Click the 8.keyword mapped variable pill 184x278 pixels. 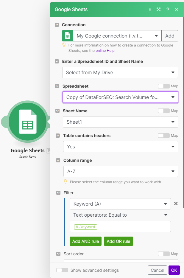coord(85,227)
